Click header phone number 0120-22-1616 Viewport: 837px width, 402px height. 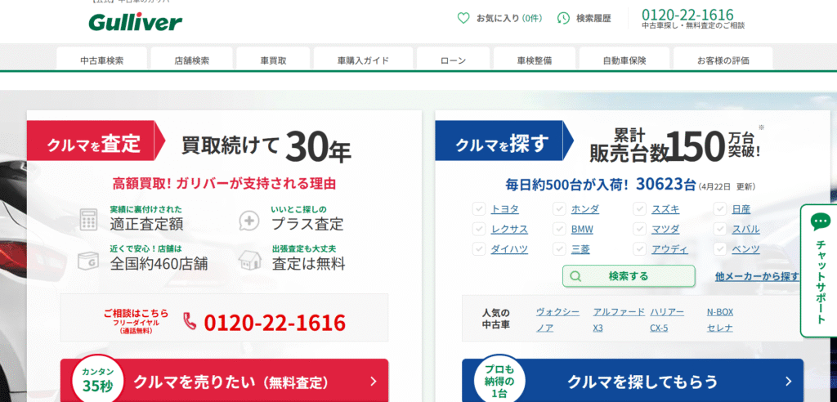687,15
